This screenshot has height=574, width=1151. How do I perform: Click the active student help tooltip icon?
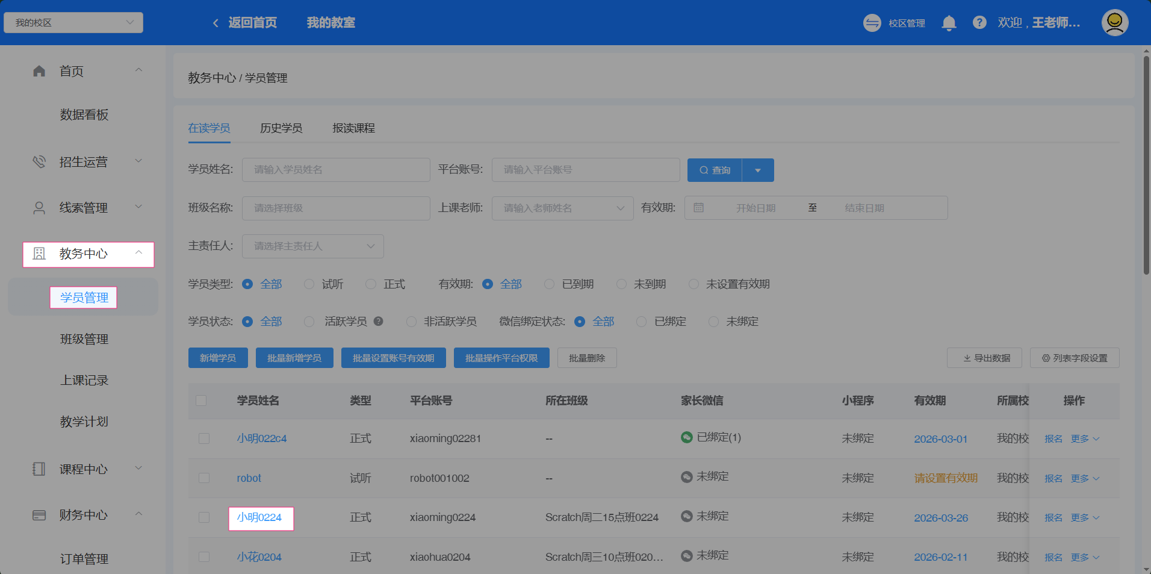[378, 322]
